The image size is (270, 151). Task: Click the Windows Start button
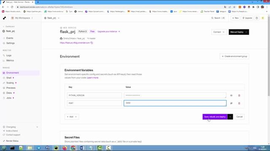(x=4, y=148)
